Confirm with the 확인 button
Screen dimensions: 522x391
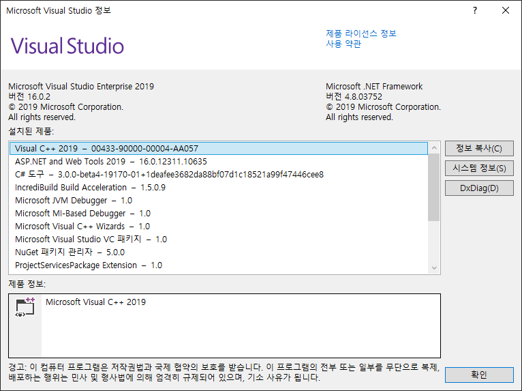(479, 375)
